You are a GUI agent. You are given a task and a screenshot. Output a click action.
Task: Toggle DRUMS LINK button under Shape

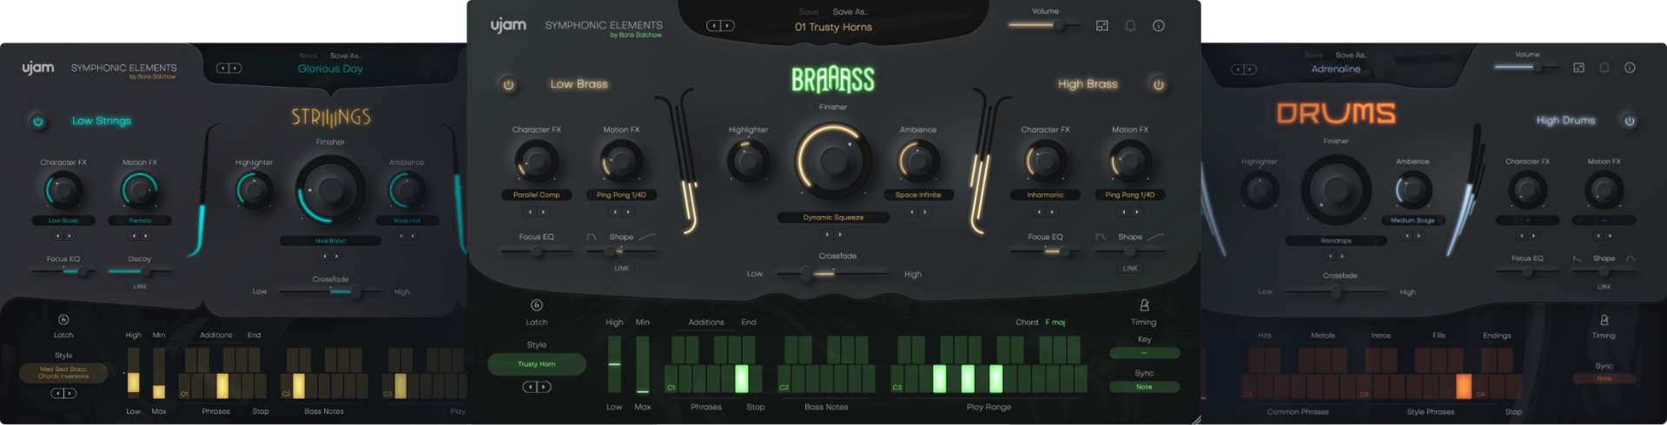click(x=1604, y=286)
